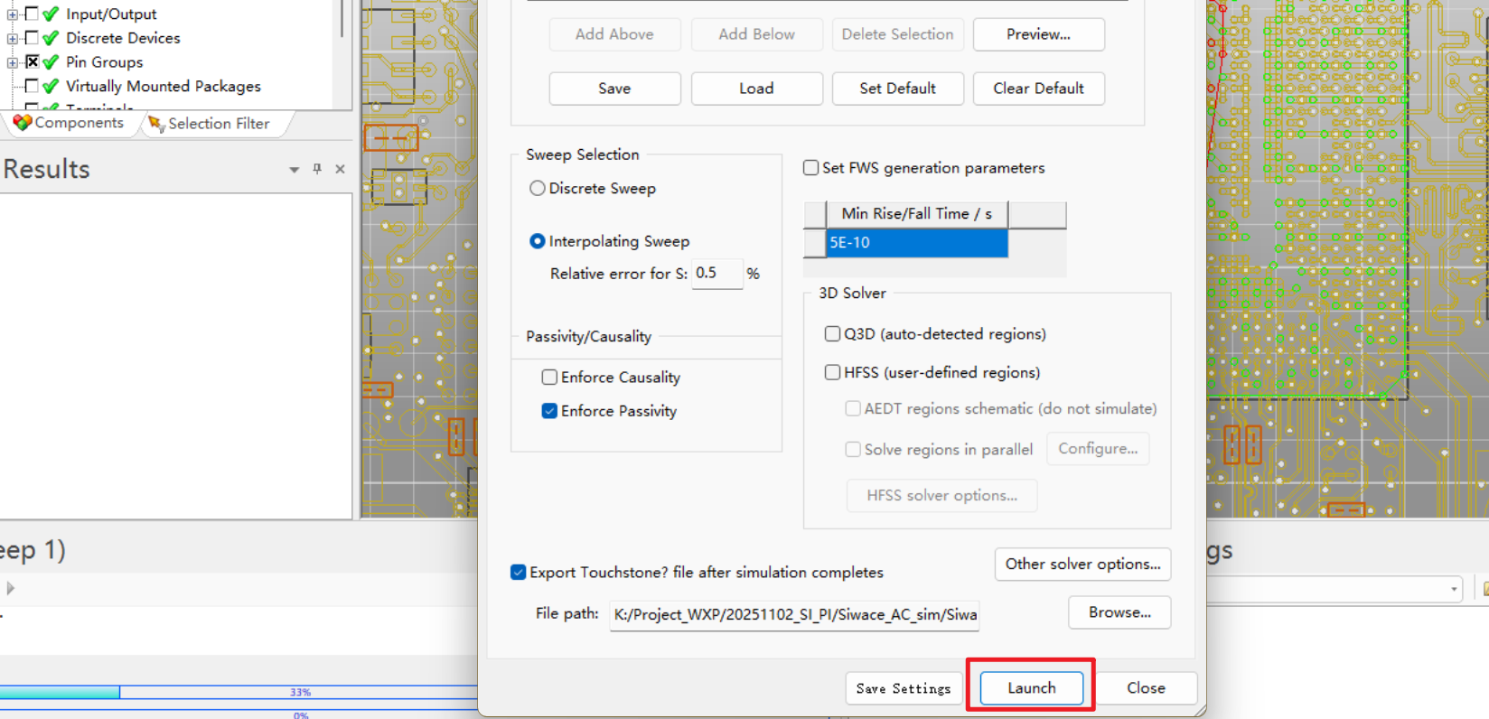Click the green check icon beside Input/Output

coord(51,14)
